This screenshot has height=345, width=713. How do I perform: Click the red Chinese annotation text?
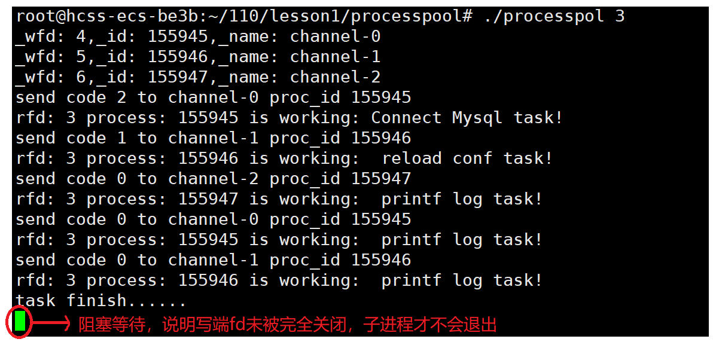tap(288, 325)
